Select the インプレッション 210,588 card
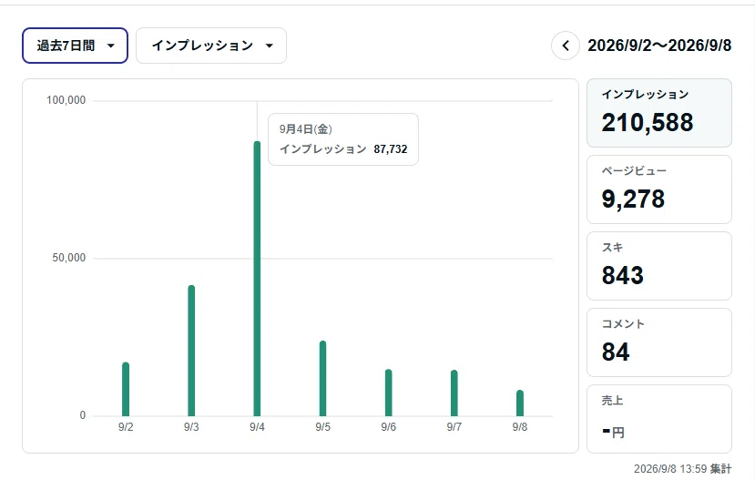 (659, 113)
